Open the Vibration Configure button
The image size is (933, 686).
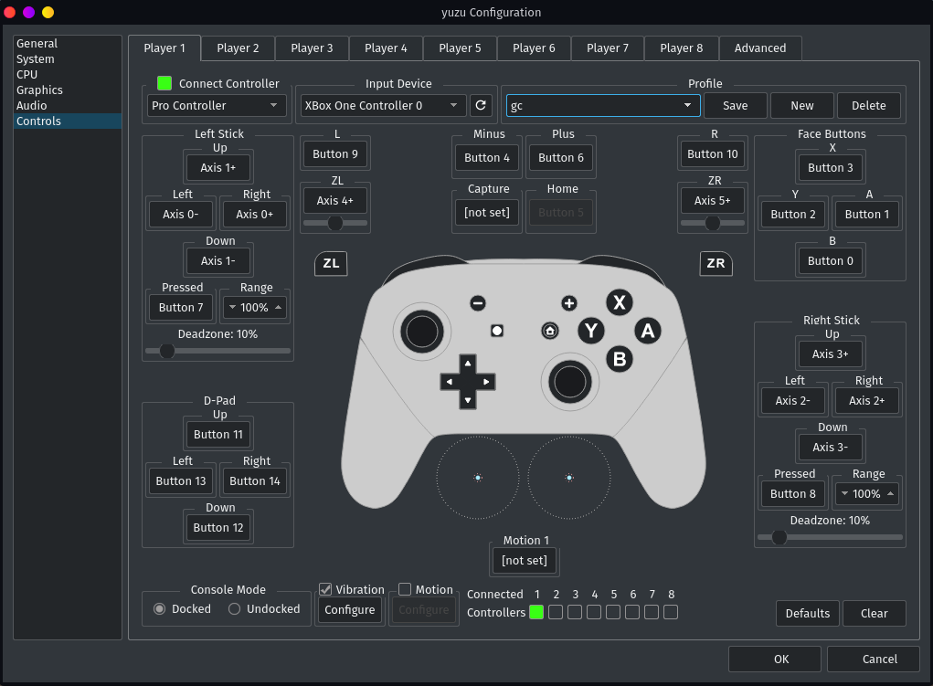click(x=349, y=610)
